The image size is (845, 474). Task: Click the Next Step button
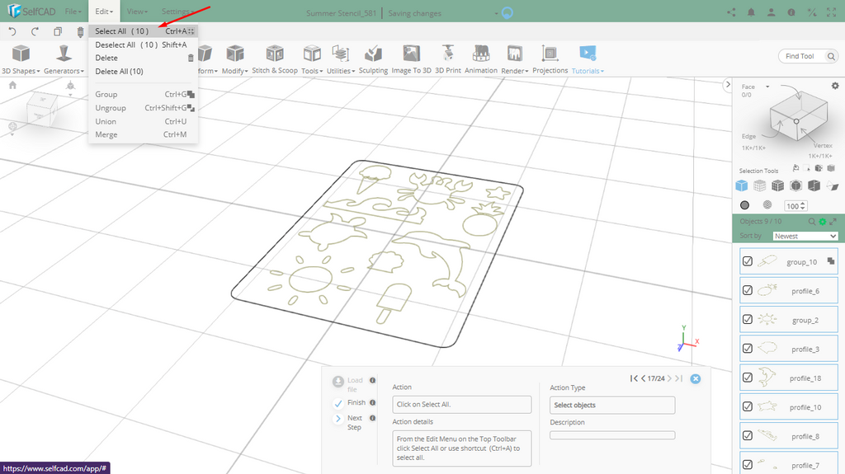pos(338,419)
